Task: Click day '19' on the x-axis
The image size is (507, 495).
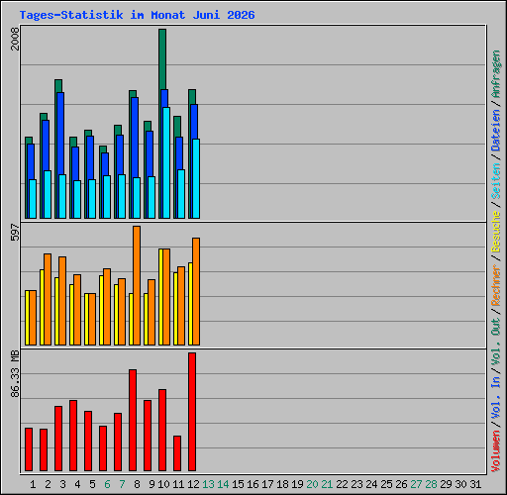Action: [x=297, y=484]
